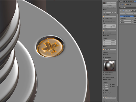Click the 3D Cursor X location field
This screenshot has width=136, height=102.
109,40
